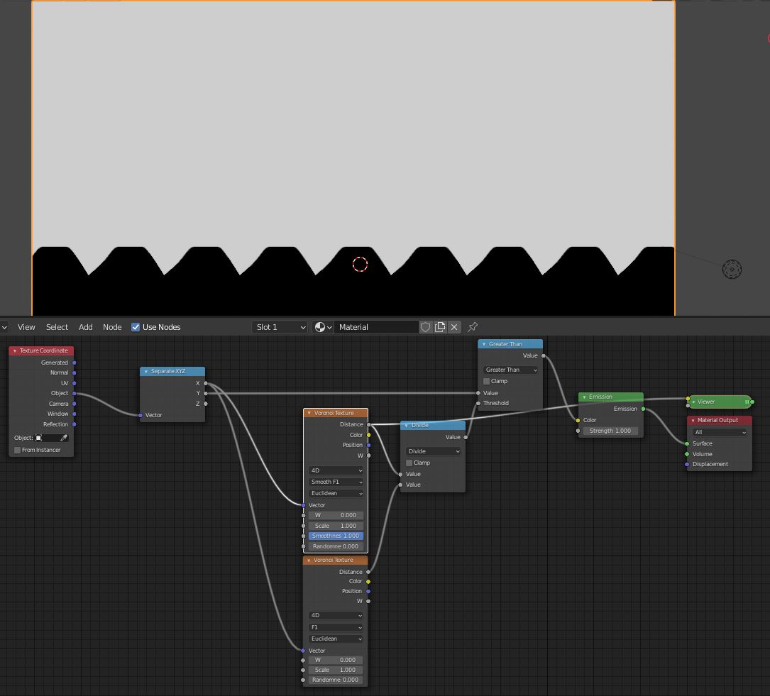The image size is (770, 696).
Task: Click the W 0.000 field on upper Voronoi
Action: pyautogui.click(x=336, y=515)
